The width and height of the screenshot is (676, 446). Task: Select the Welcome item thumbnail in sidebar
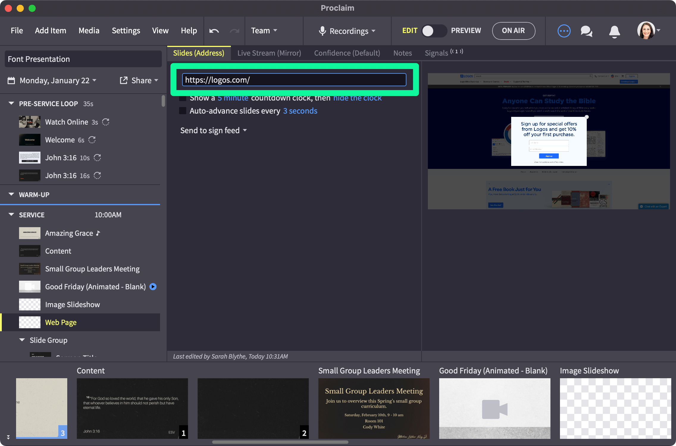[30, 140]
